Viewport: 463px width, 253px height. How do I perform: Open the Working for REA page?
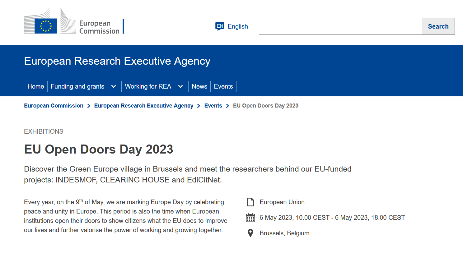coord(148,86)
